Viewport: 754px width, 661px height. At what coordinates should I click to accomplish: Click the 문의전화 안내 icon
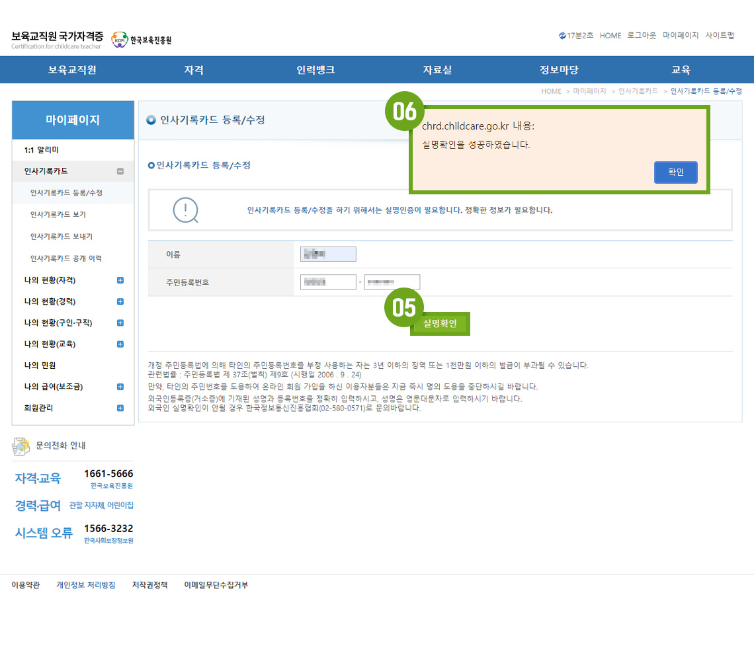coord(21,446)
